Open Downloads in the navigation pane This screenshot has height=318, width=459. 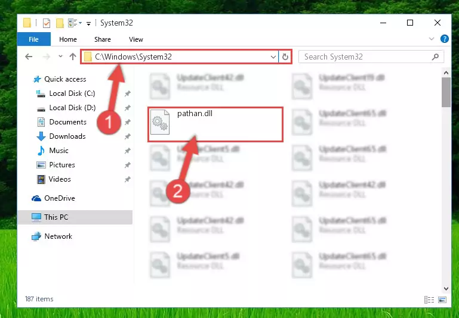67,136
